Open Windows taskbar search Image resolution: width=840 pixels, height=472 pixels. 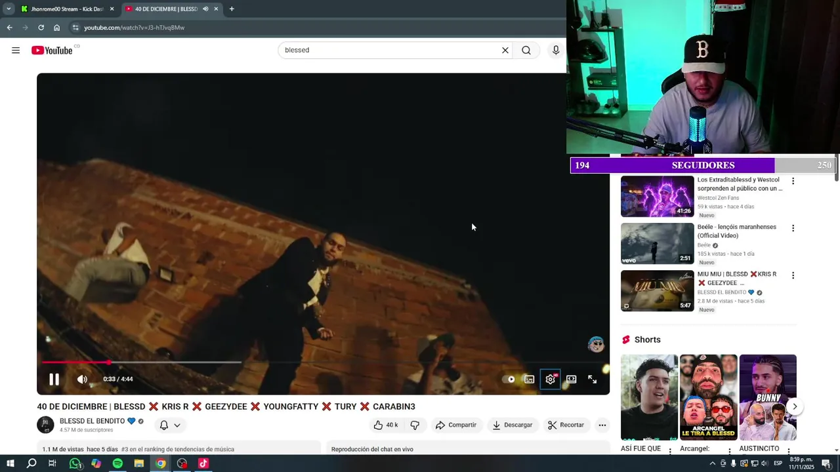click(31, 463)
